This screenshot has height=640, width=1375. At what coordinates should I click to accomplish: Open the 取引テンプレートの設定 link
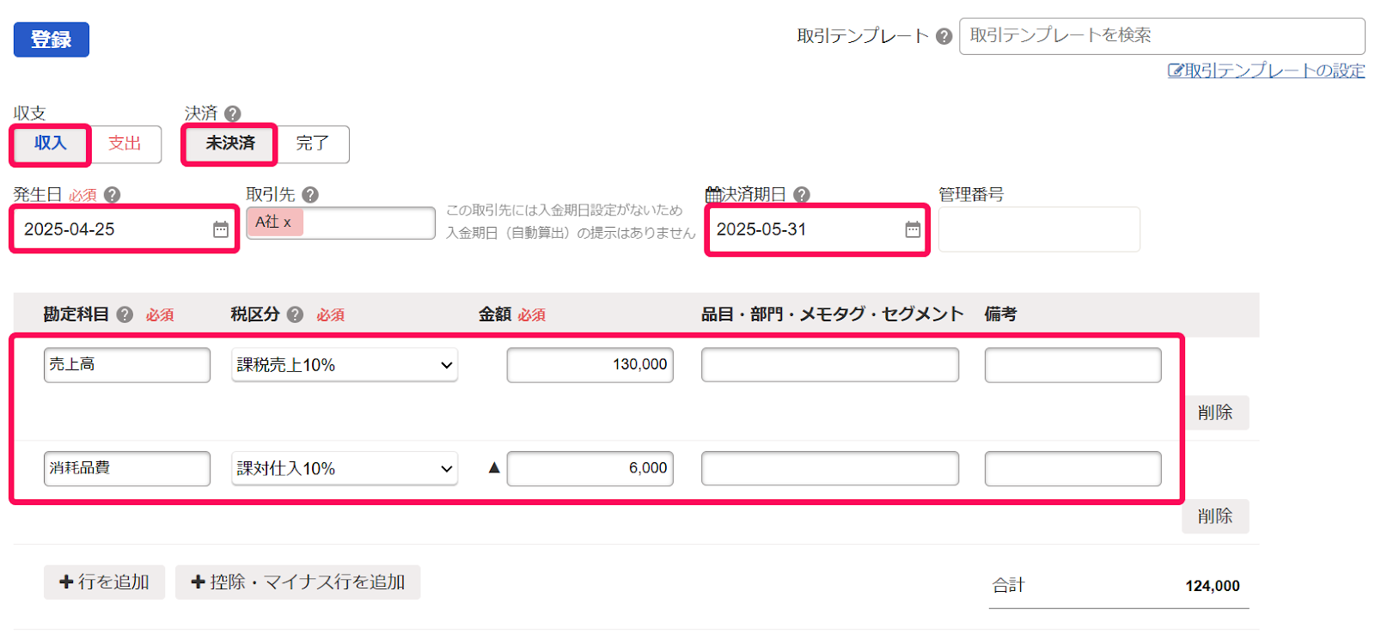(x=1266, y=70)
